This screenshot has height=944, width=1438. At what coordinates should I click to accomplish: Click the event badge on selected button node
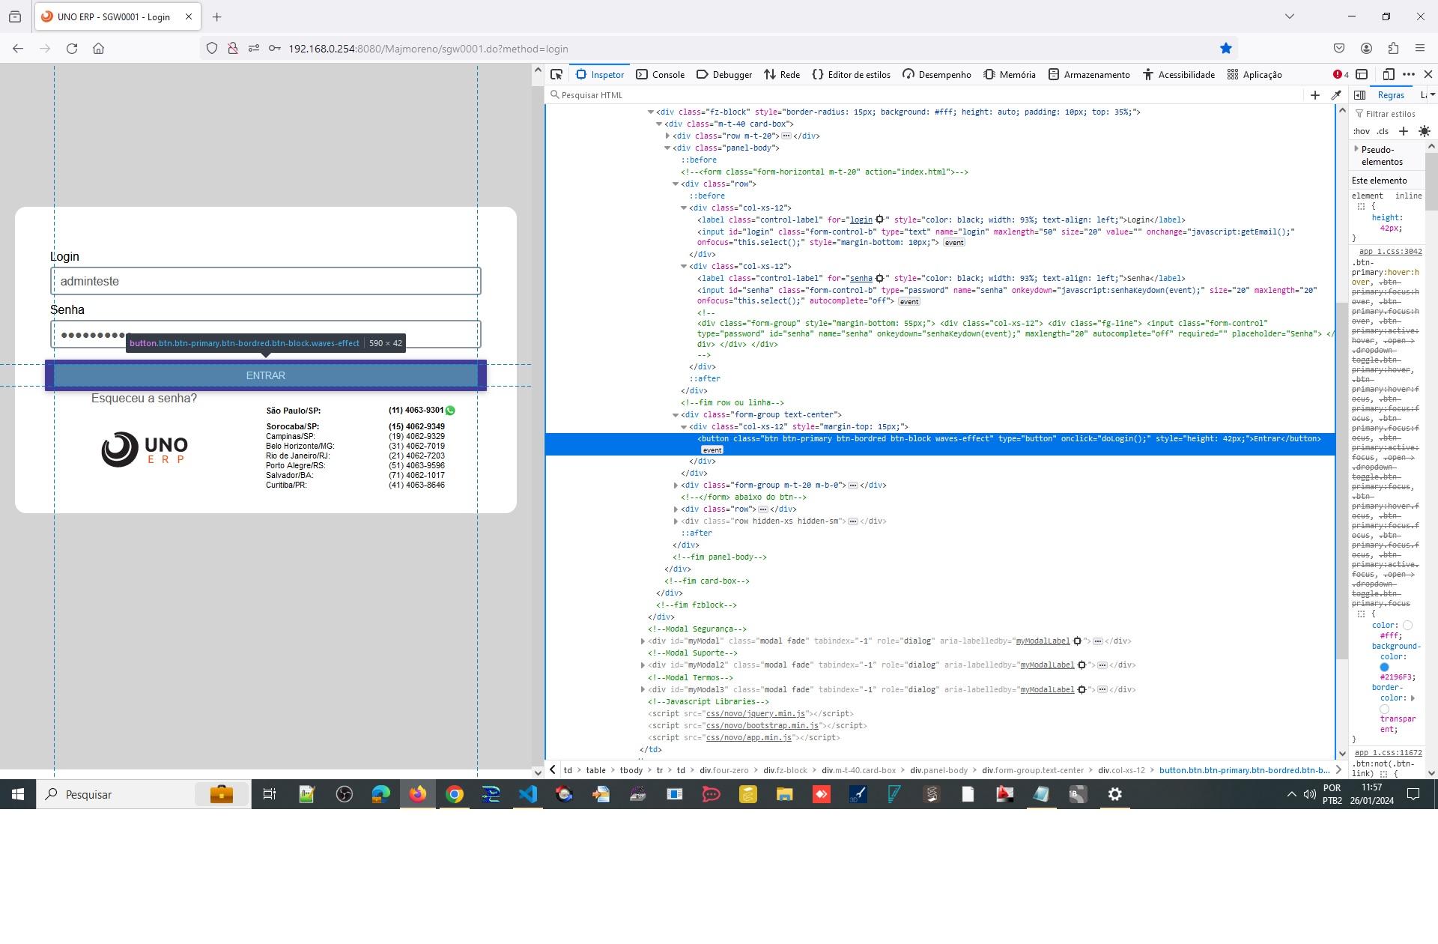(x=712, y=450)
